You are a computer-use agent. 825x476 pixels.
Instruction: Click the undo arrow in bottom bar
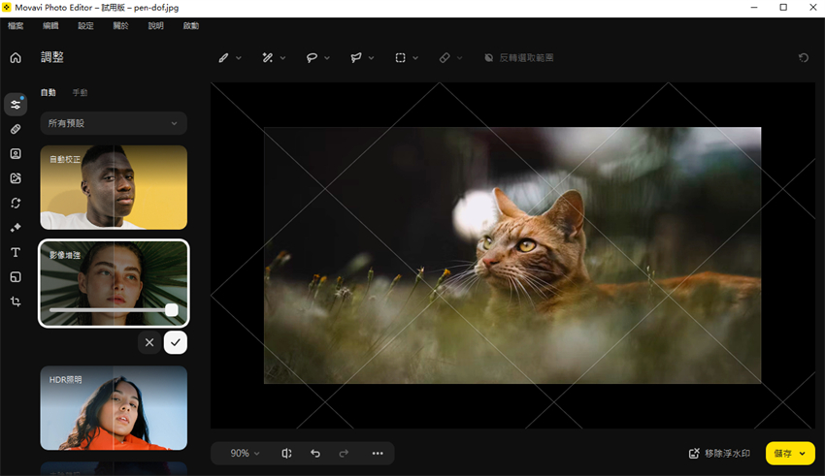pos(315,453)
